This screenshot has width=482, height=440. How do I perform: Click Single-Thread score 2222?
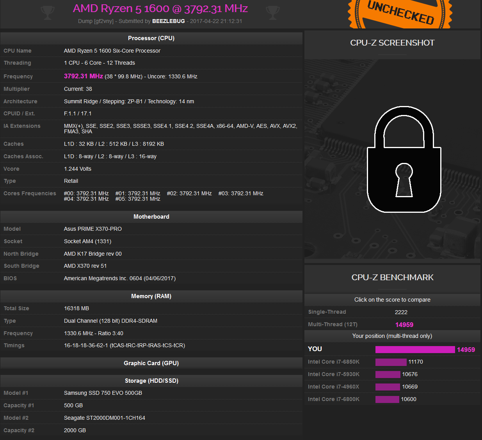tap(401, 312)
